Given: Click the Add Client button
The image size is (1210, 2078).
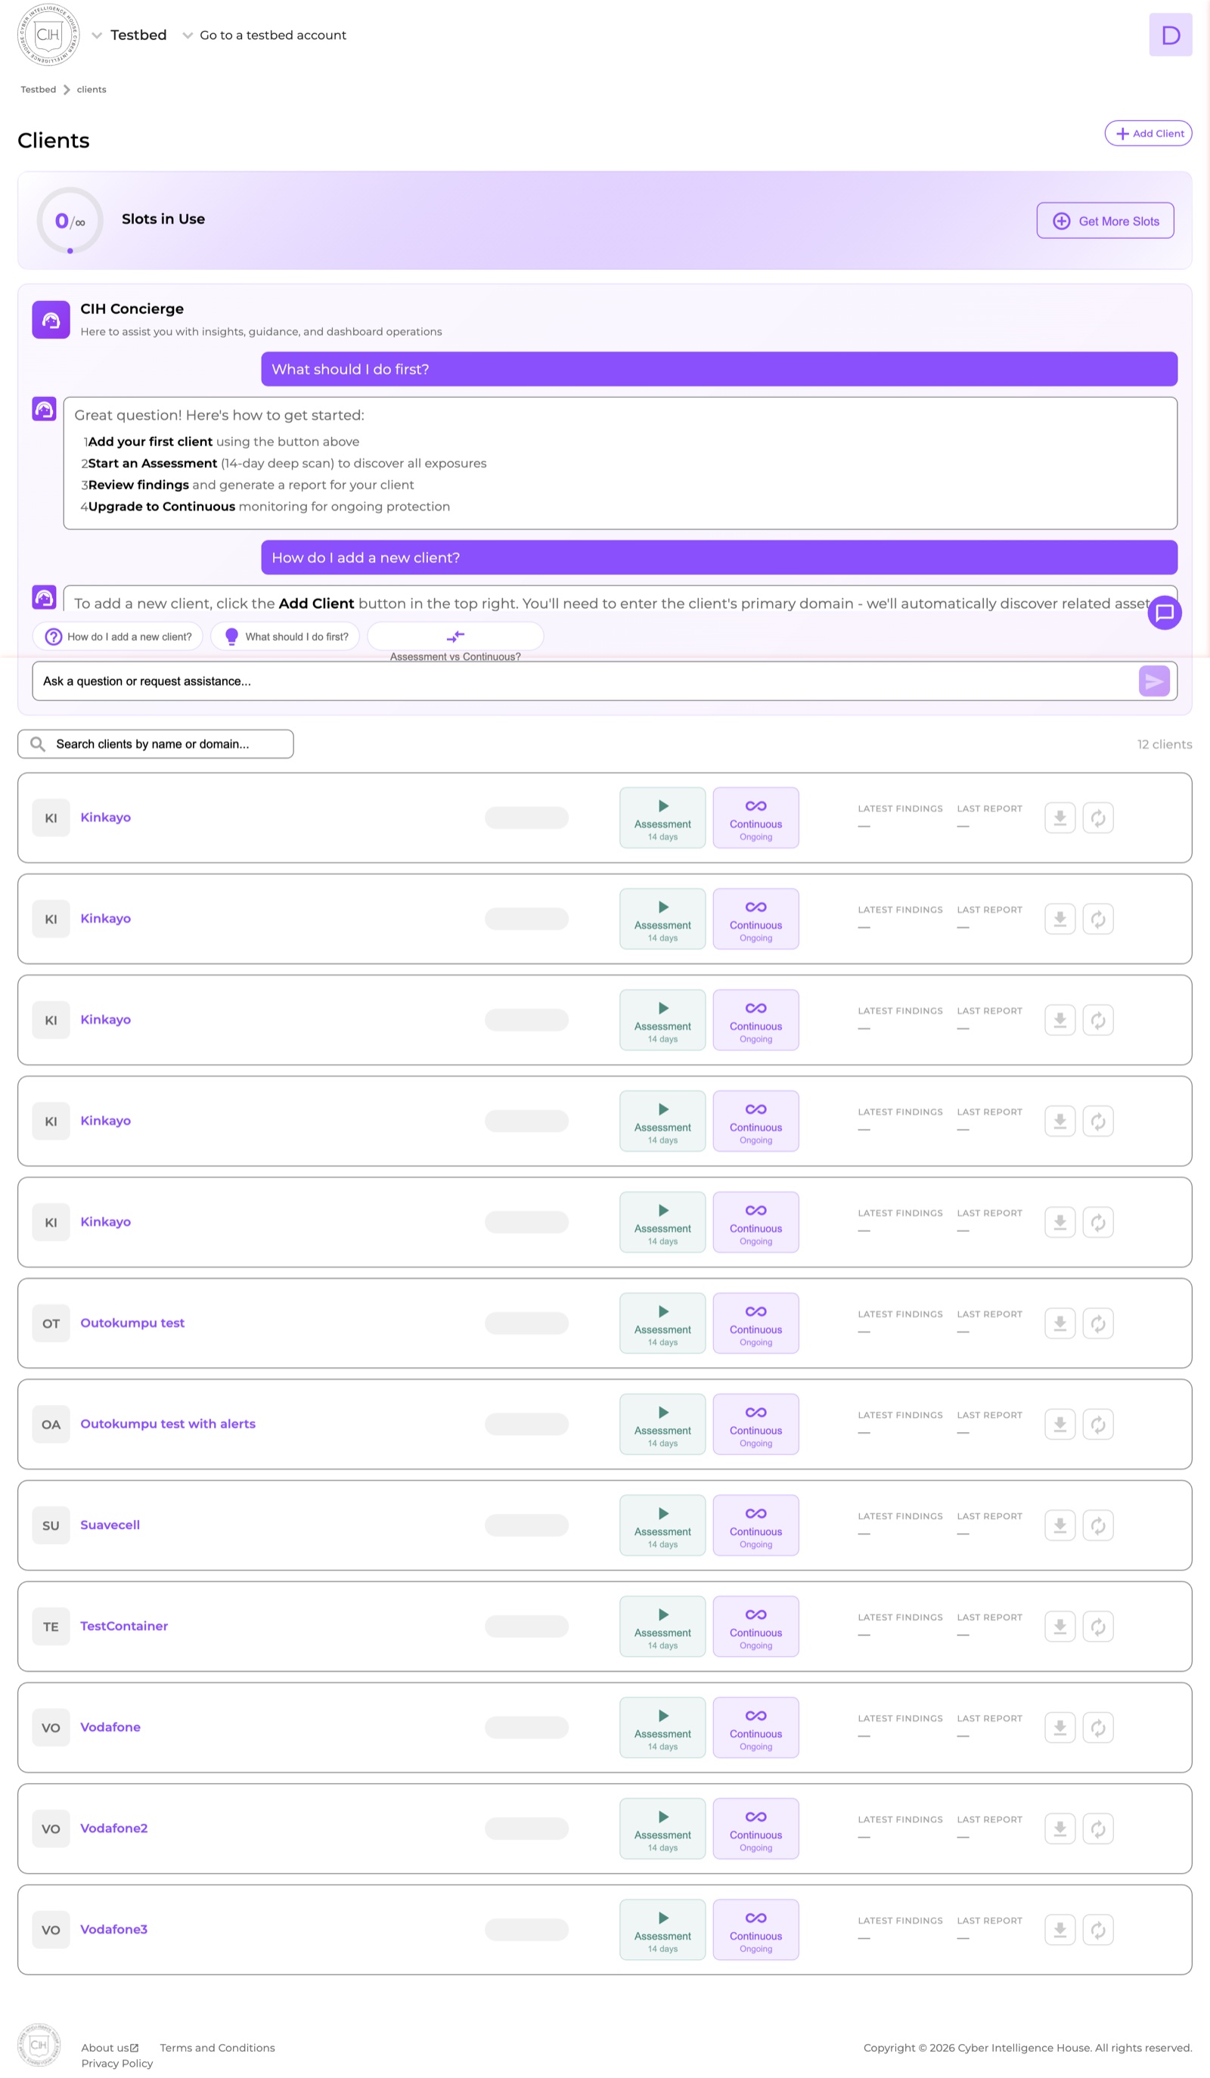Looking at the screenshot, I should pyautogui.click(x=1147, y=134).
